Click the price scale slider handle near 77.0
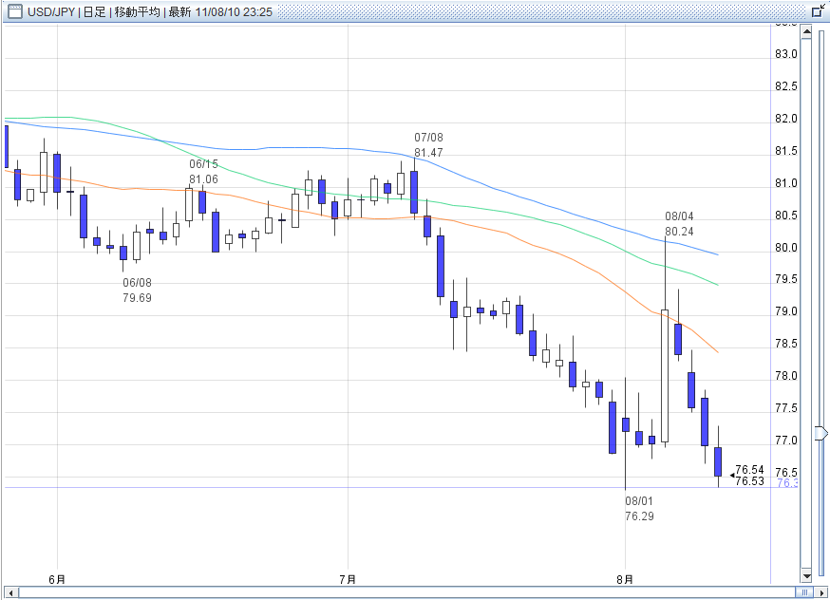Image resolution: width=830 pixels, height=600 pixels. (821, 433)
